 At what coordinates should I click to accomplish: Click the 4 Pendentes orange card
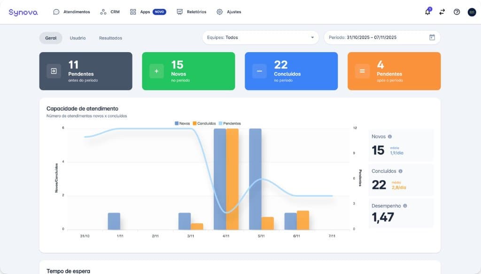pyautogui.click(x=394, y=71)
